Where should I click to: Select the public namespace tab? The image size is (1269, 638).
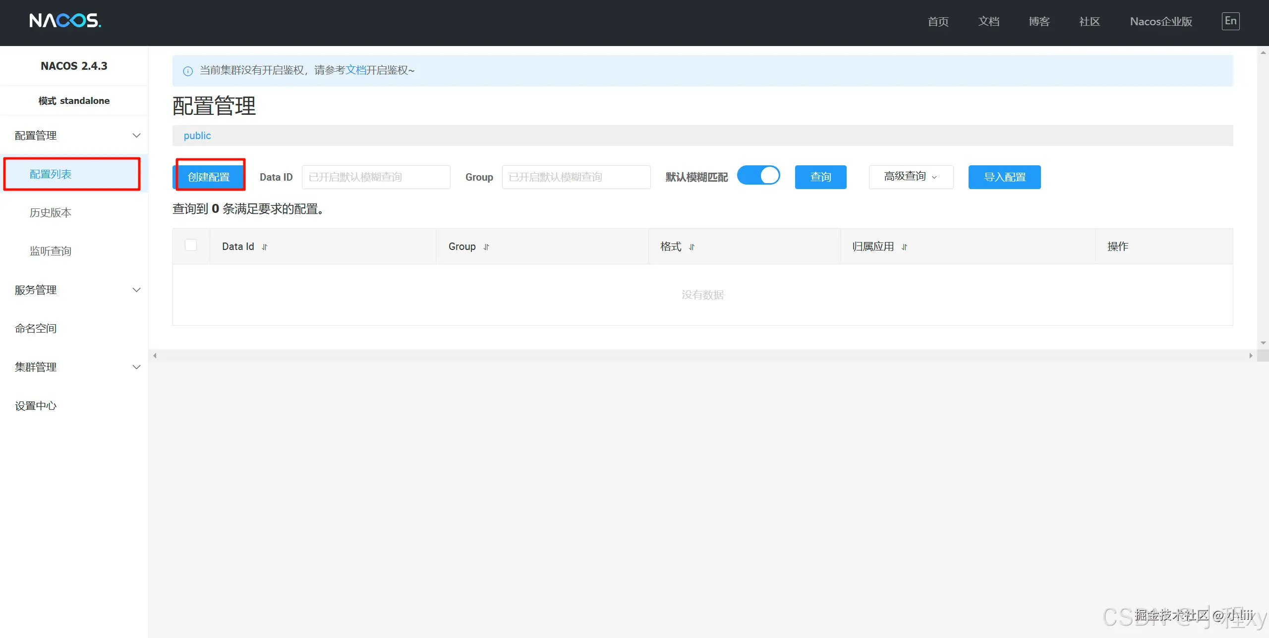pos(197,136)
